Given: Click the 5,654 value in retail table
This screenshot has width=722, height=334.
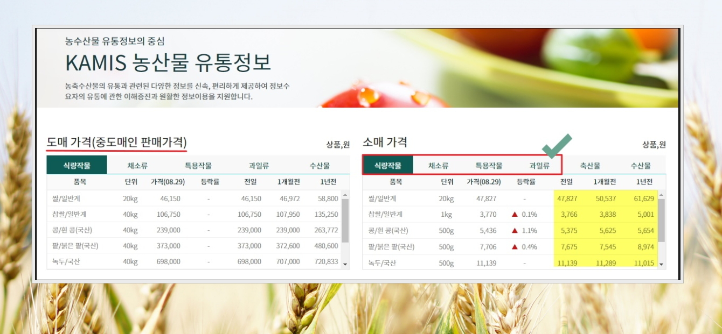Looking at the screenshot, I should point(645,231).
